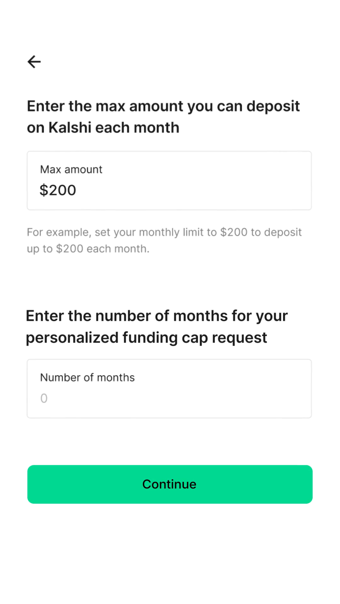Screen dimensions: 340x604
Task: Click the personalized funding cap request heading
Action: click(156, 327)
